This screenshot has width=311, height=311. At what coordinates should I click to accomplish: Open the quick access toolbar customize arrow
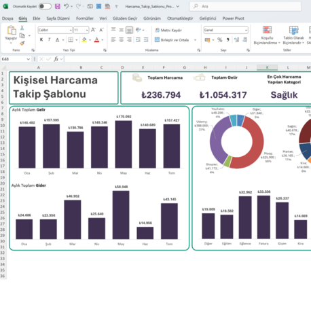116,6
